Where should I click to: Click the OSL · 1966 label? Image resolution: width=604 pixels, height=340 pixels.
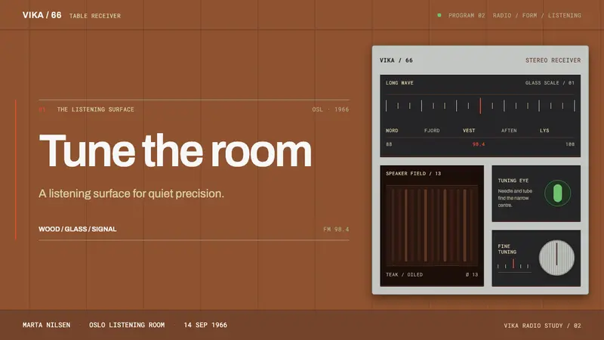click(331, 110)
